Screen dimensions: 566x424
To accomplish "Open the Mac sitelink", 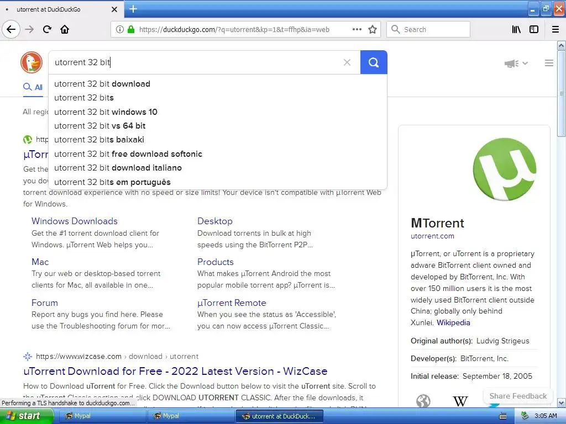I will pyautogui.click(x=40, y=262).
